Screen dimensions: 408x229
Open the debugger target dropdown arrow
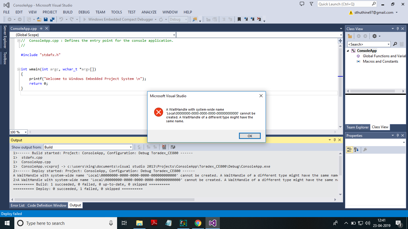tap(155, 19)
